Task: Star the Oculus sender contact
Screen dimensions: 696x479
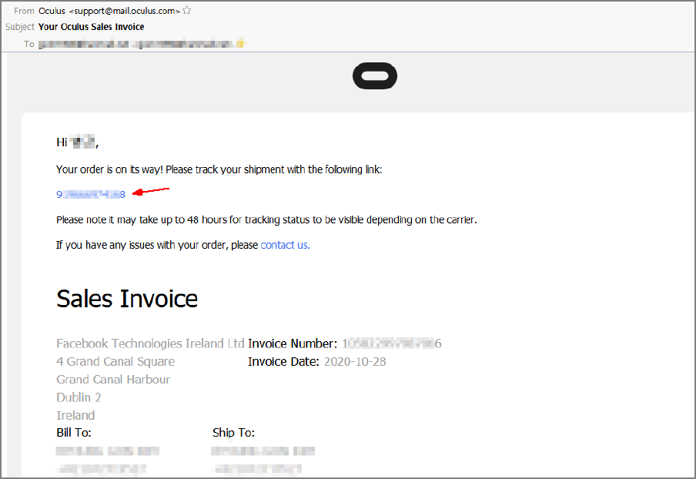Action: click(187, 10)
